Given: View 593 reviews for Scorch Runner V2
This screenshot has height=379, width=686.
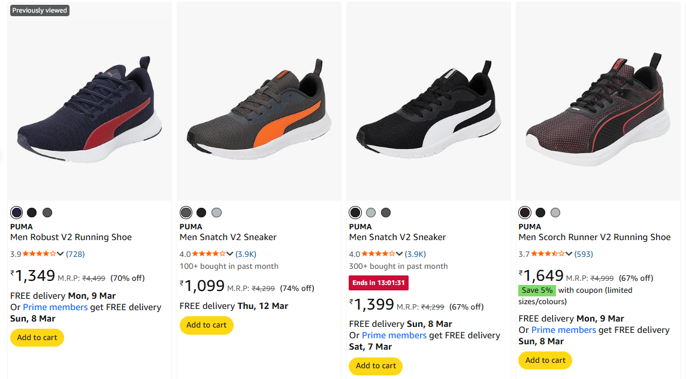Looking at the screenshot, I should click(x=584, y=254).
